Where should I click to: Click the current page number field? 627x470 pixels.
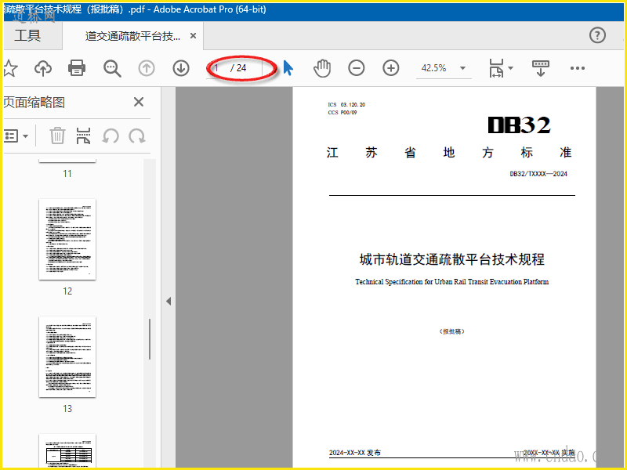click(217, 68)
